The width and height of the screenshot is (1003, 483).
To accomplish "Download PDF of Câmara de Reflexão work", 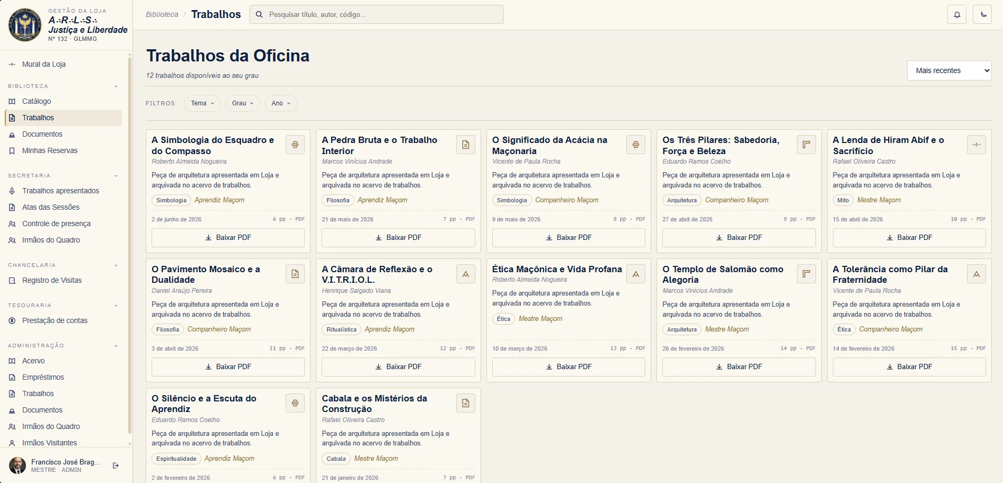I will click(x=398, y=367).
